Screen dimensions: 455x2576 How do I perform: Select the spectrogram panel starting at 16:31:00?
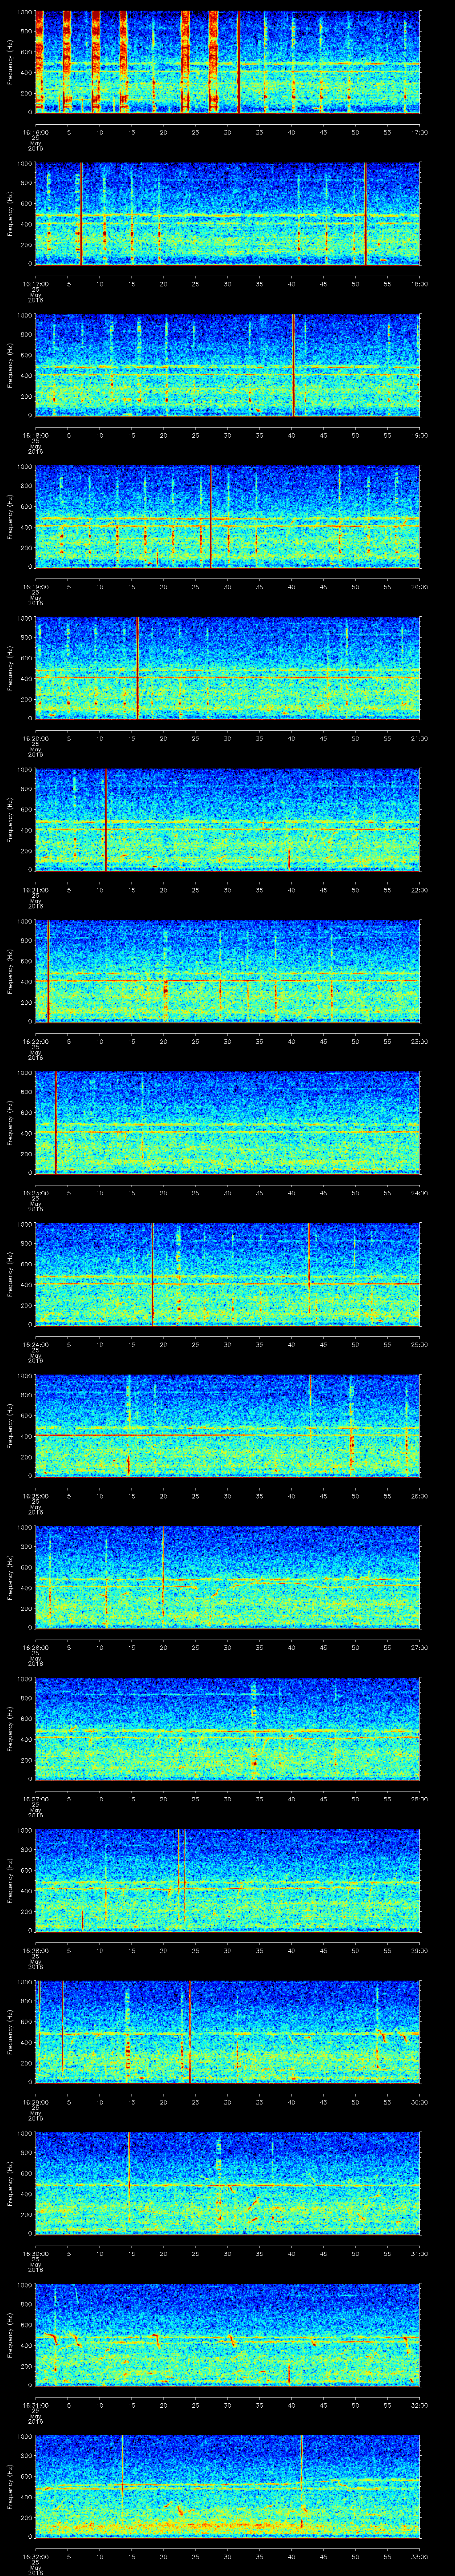coord(228,2335)
